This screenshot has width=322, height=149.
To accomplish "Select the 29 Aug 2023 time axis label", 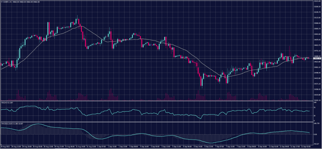I will (x=5, y=146).
